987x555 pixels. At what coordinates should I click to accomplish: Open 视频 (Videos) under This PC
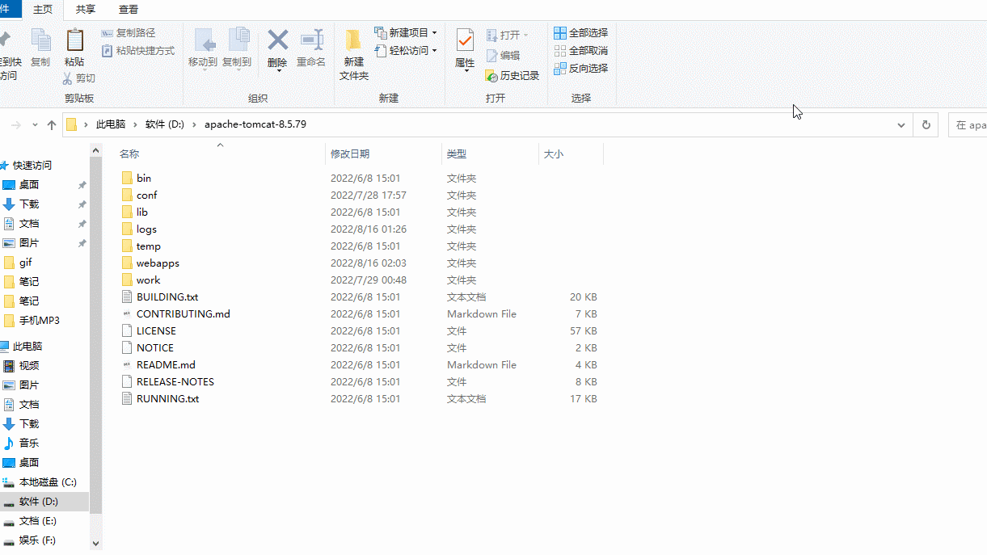(x=28, y=365)
